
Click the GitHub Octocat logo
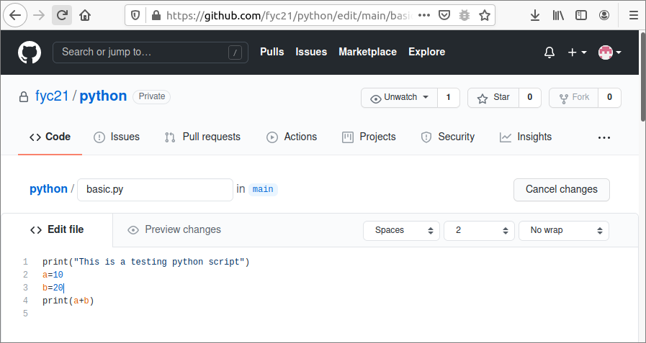(30, 52)
